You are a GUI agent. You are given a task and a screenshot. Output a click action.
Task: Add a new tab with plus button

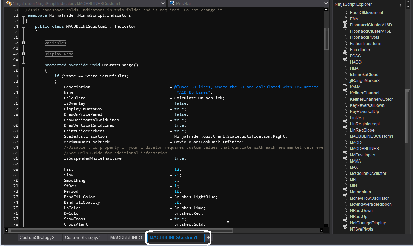208,237
